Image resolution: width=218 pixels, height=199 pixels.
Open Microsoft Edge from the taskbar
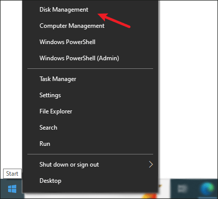(207, 188)
